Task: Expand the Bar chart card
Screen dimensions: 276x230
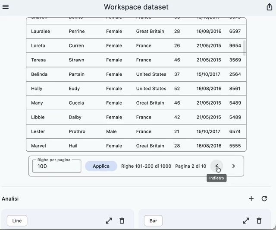Action: click(x=246, y=220)
